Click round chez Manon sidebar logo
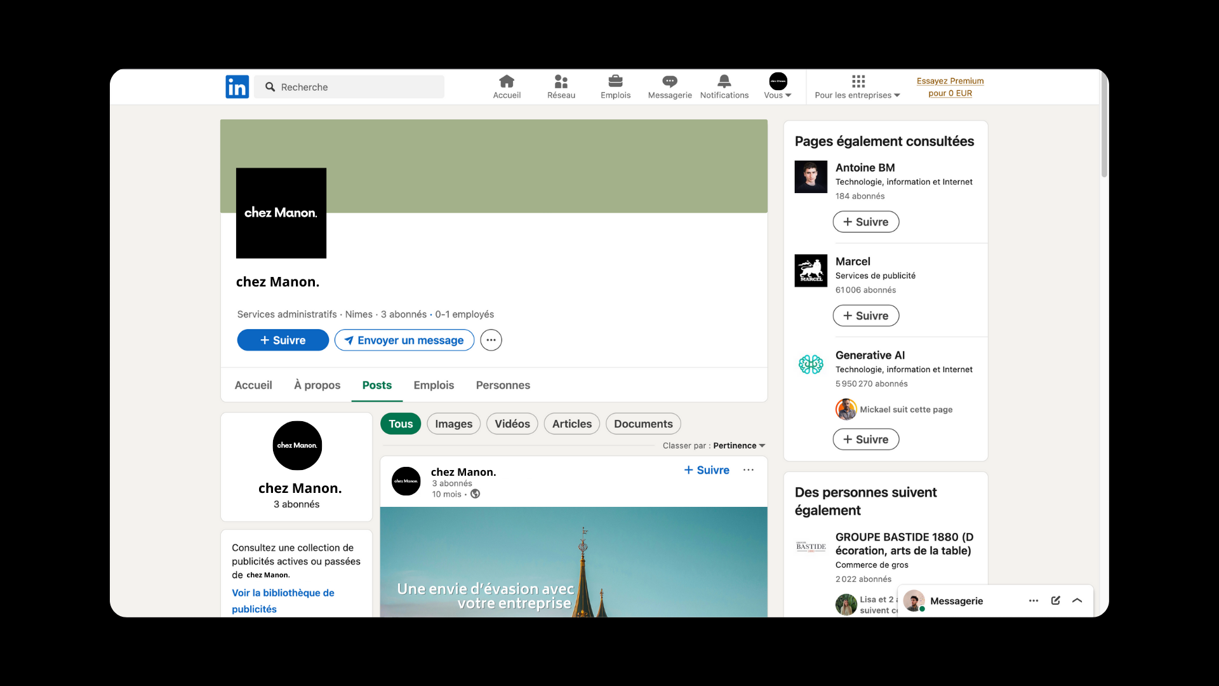 click(x=297, y=445)
